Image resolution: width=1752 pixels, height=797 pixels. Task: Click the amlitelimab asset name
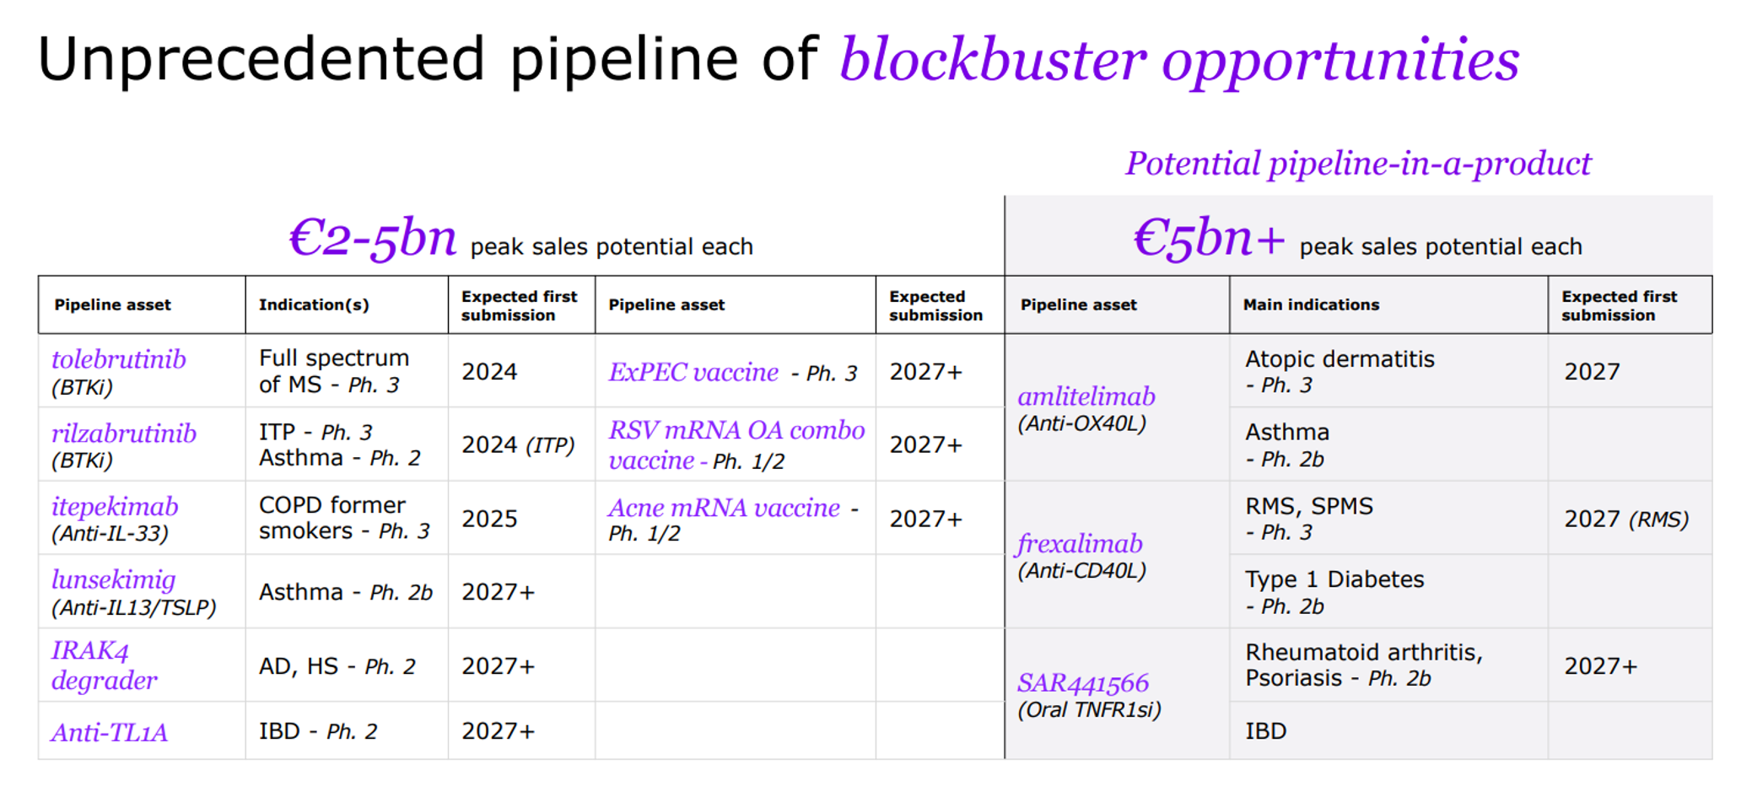1086,396
